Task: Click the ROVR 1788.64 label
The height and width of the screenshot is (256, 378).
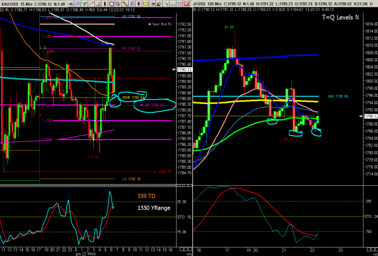Action: point(133,97)
